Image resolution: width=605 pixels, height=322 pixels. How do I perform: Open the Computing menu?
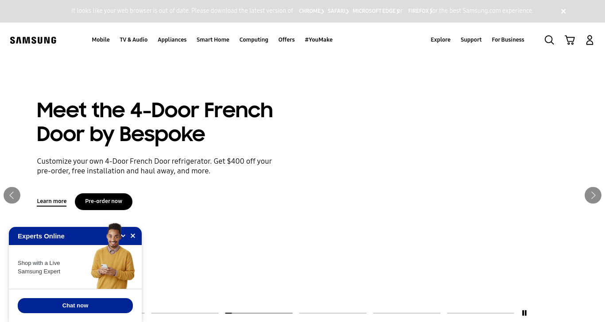[254, 40]
